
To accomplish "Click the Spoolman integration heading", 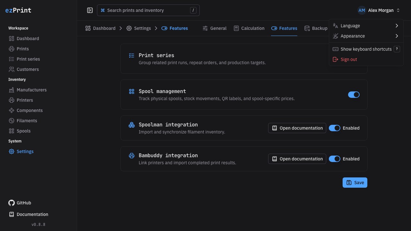I will click(x=168, y=124).
